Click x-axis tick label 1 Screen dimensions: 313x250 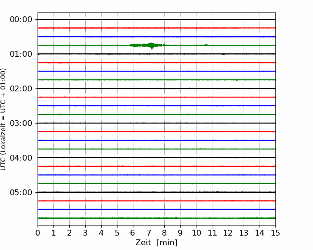(x=53, y=233)
